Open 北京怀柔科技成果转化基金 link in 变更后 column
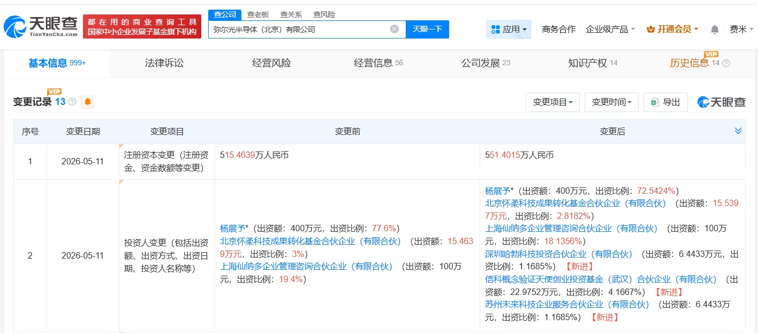 575,203
